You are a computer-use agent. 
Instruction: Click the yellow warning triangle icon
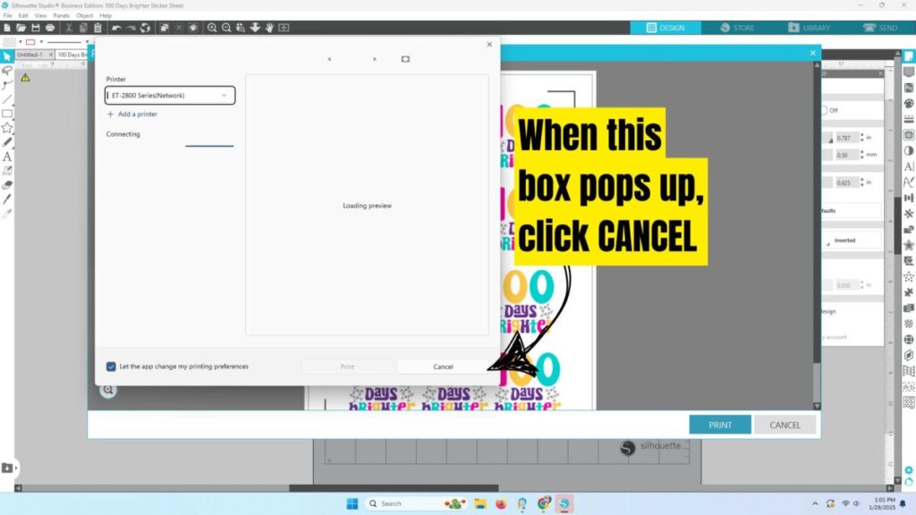coord(25,78)
